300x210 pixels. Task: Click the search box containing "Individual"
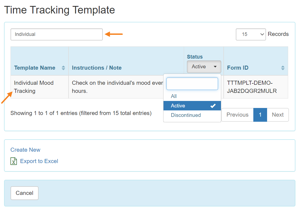click(56, 34)
